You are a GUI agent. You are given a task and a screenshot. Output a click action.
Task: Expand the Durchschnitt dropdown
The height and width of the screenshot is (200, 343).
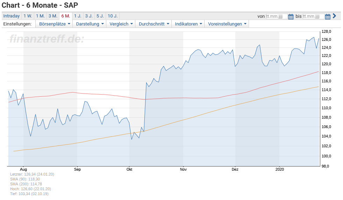point(154,24)
